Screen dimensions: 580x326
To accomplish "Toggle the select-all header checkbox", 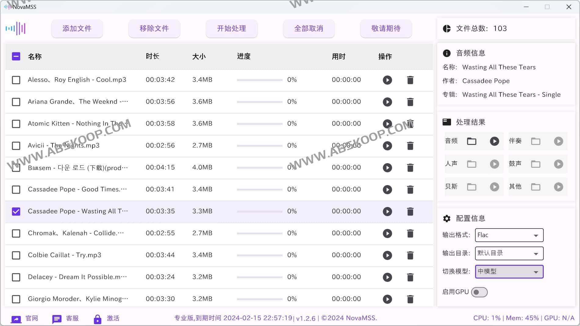I will (x=16, y=56).
